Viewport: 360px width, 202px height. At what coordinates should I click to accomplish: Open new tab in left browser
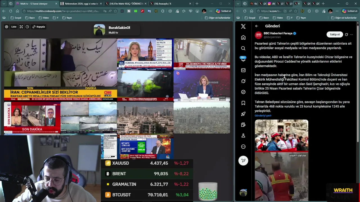[x=197, y=4]
